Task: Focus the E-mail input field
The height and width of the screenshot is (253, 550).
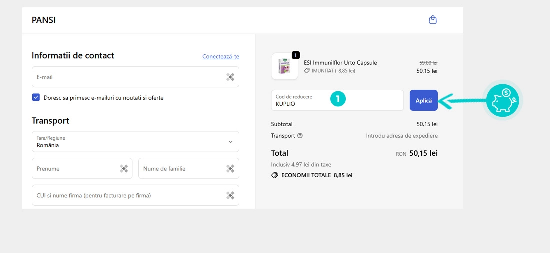Action: [127, 77]
